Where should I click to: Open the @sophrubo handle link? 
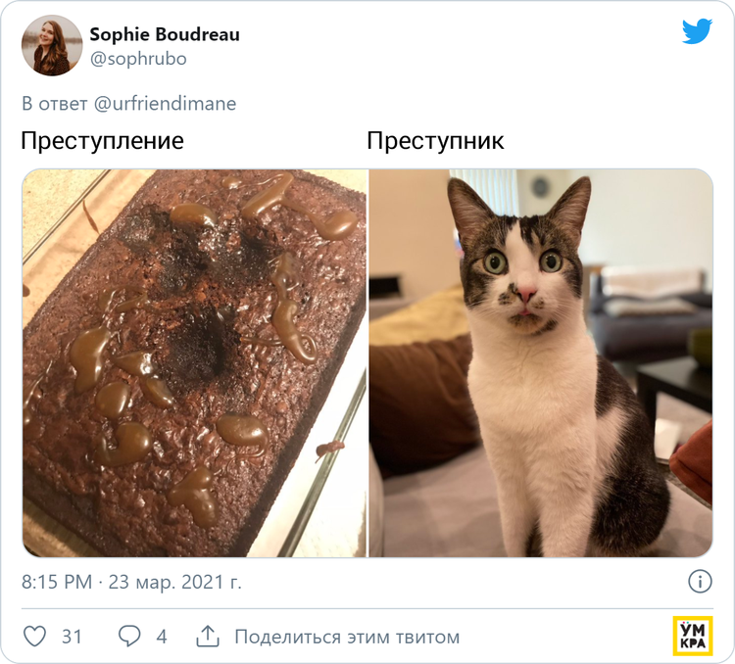coord(138,59)
